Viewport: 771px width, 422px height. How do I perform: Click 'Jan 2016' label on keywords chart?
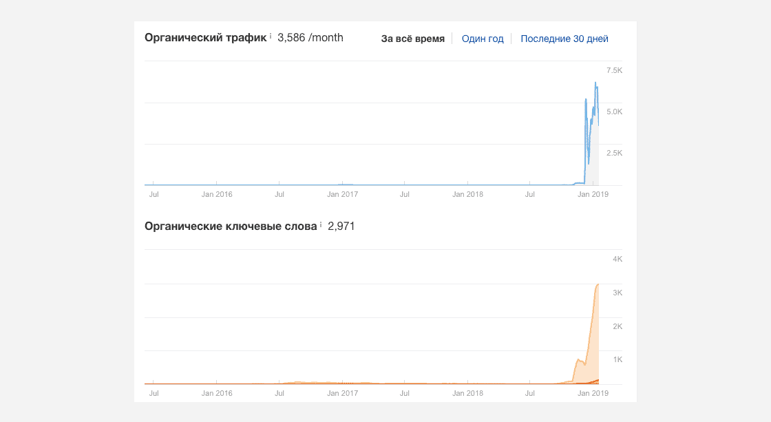coord(217,393)
